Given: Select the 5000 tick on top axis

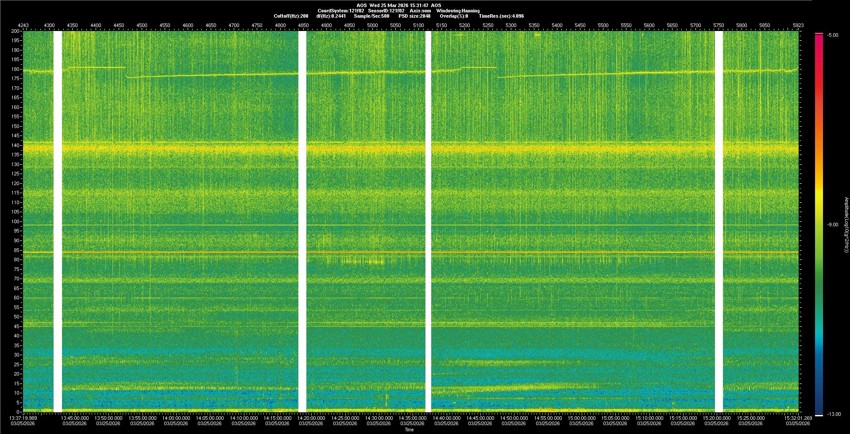Looking at the screenshot, I should point(372,25).
